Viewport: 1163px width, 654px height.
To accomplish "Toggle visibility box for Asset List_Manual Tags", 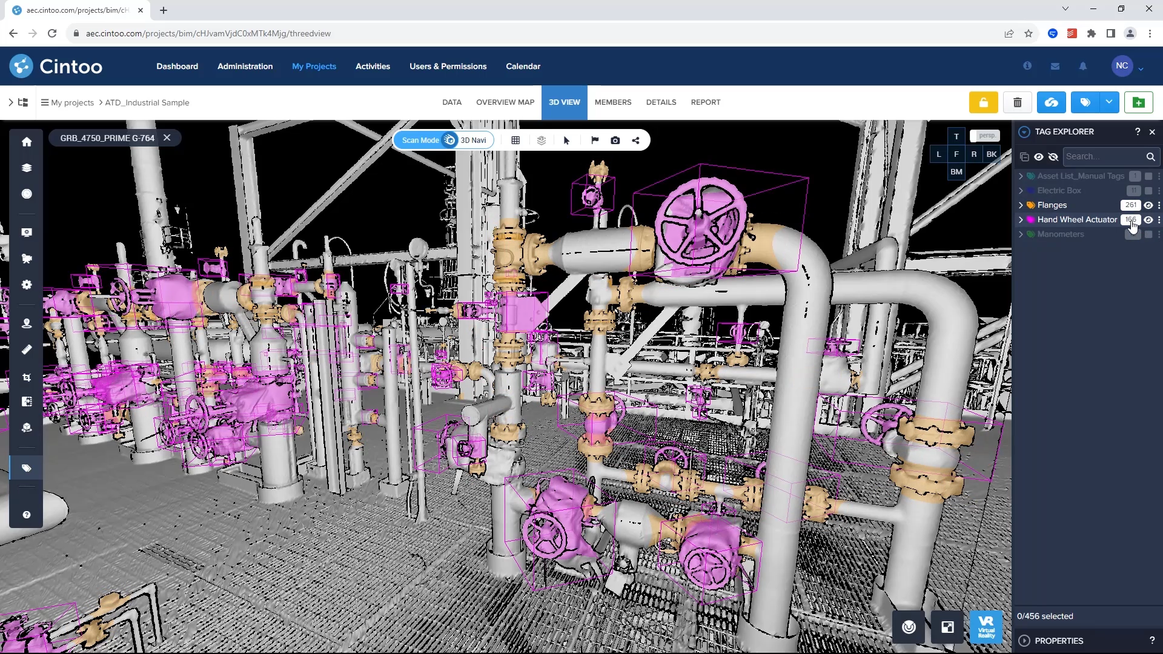I will point(1148,176).
